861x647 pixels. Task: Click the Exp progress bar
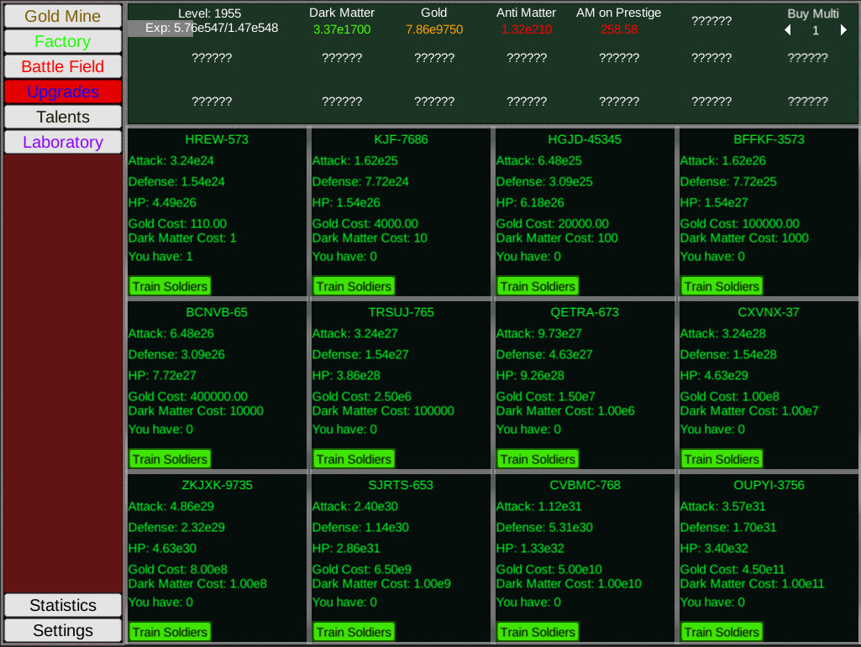point(211,28)
